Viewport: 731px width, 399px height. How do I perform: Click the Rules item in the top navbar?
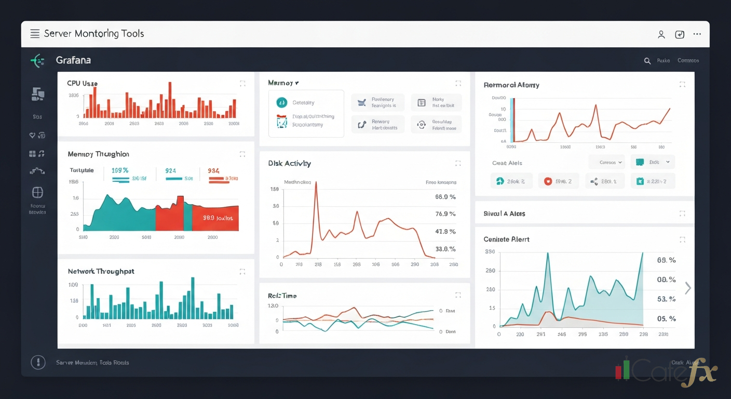pos(664,60)
